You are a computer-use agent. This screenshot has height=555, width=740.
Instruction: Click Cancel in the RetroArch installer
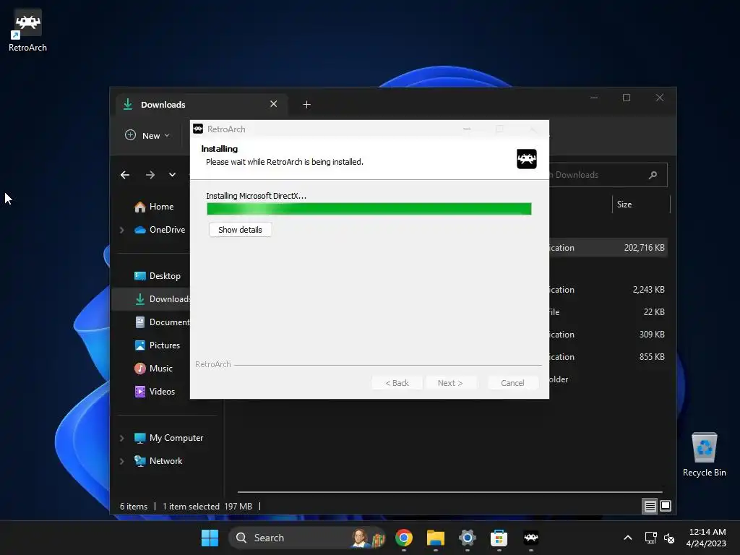point(512,383)
